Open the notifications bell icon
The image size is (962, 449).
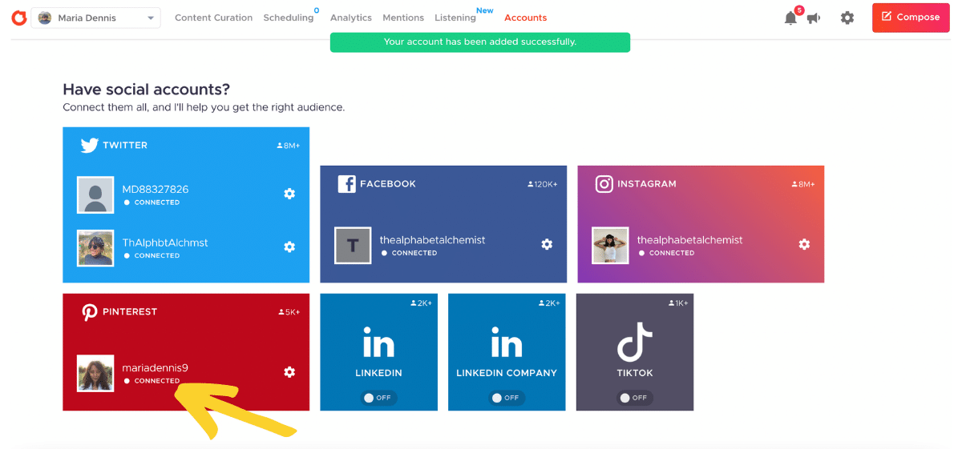coord(791,18)
